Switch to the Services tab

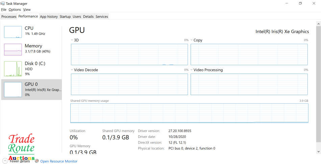102,16
